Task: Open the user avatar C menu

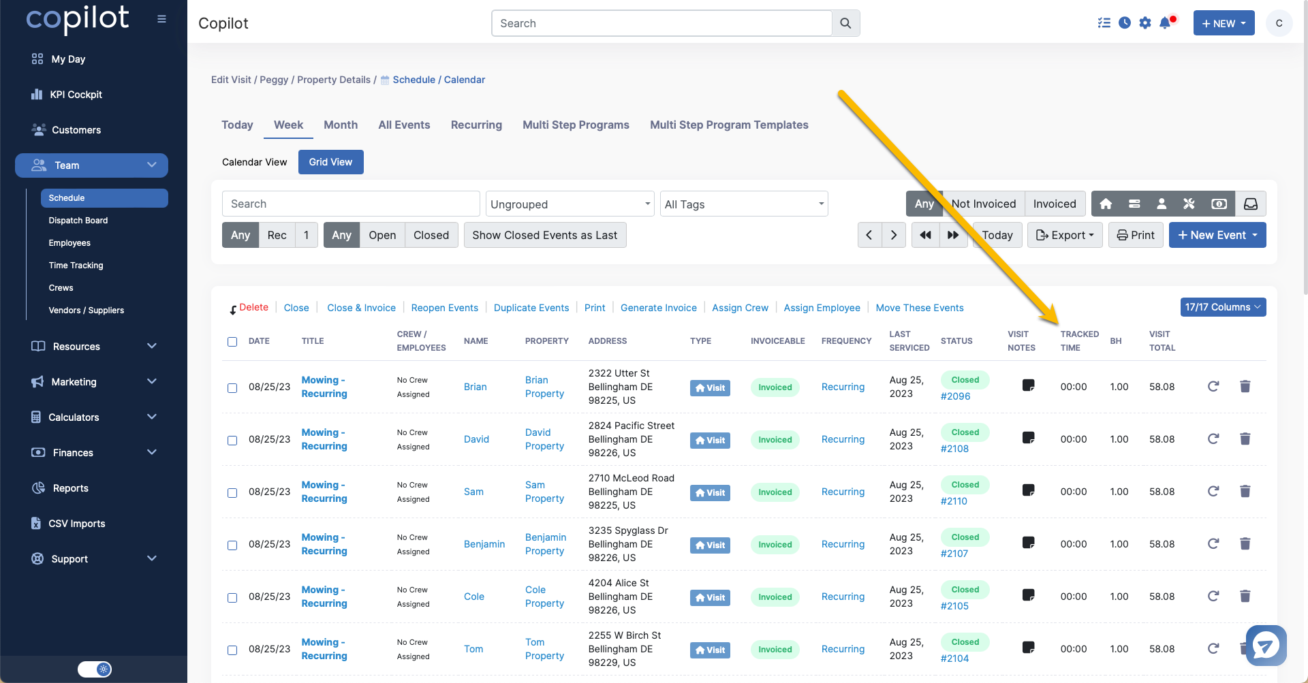Action: (1279, 23)
